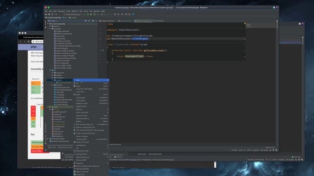Expand External Libraries in project tree

coord(48,139)
